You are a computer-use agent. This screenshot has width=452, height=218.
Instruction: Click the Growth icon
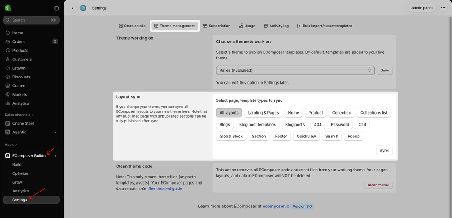pos(8,68)
